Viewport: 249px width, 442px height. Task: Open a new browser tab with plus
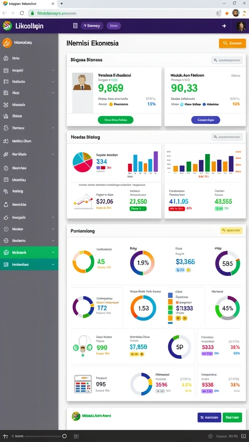[61, 3]
